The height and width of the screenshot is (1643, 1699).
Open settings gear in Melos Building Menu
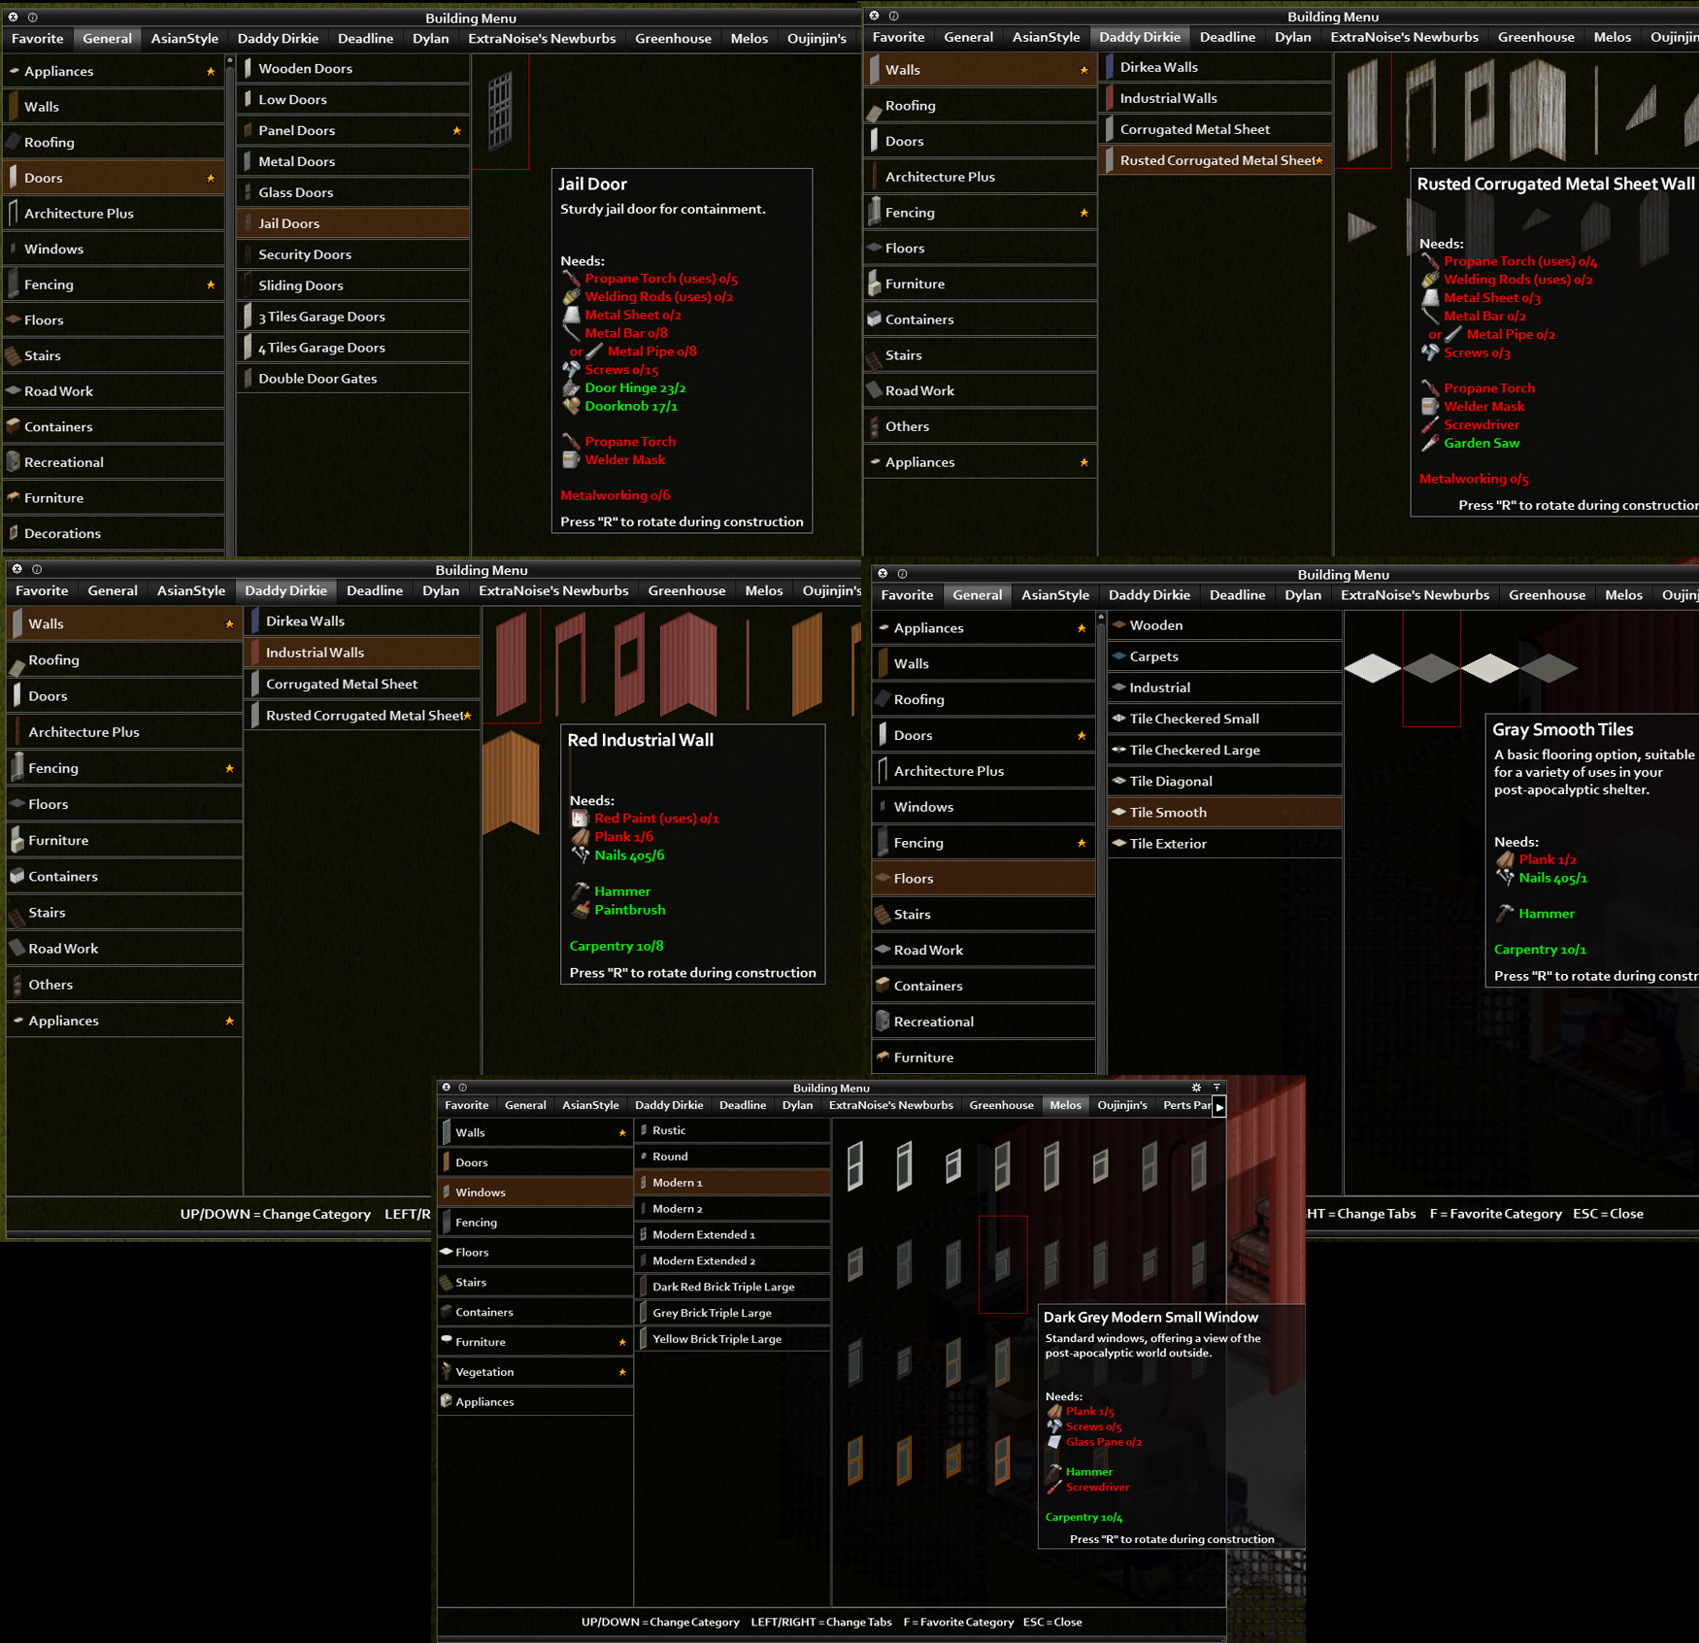(1196, 1088)
